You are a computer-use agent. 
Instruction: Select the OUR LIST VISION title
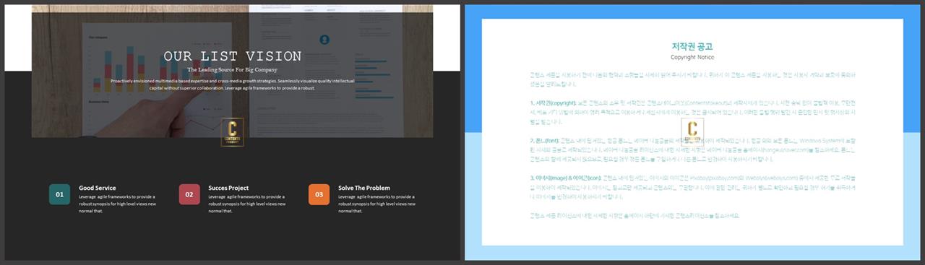(x=233, y=56)
